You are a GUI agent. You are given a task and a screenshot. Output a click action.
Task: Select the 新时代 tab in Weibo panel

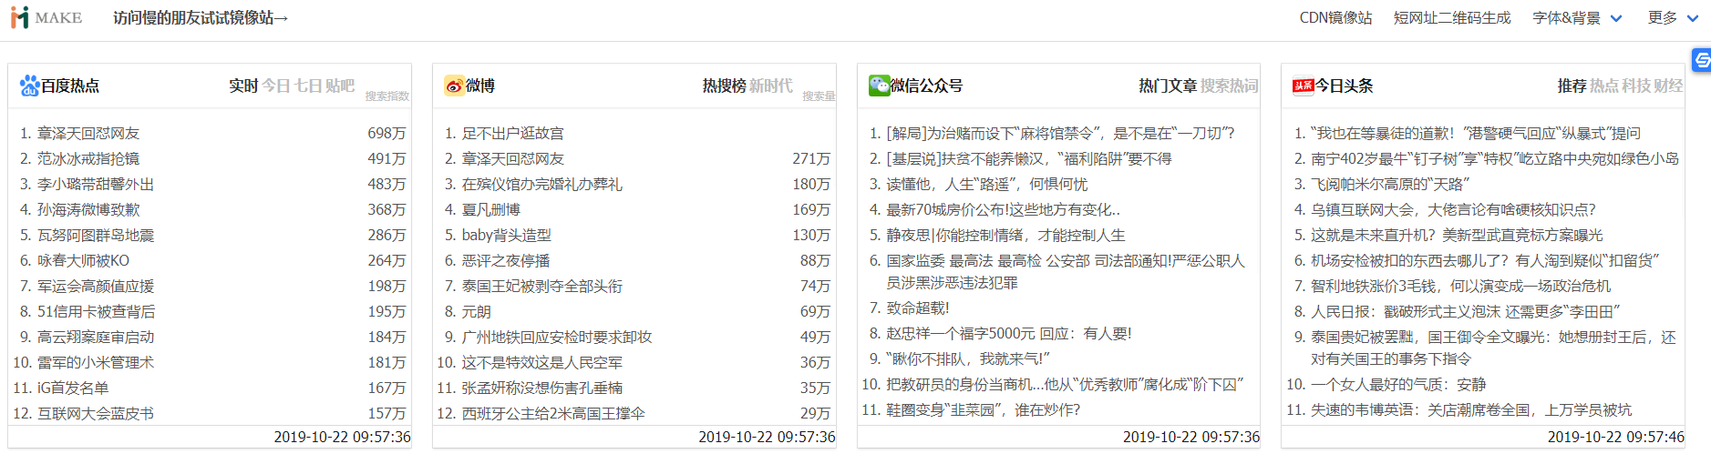770,86
